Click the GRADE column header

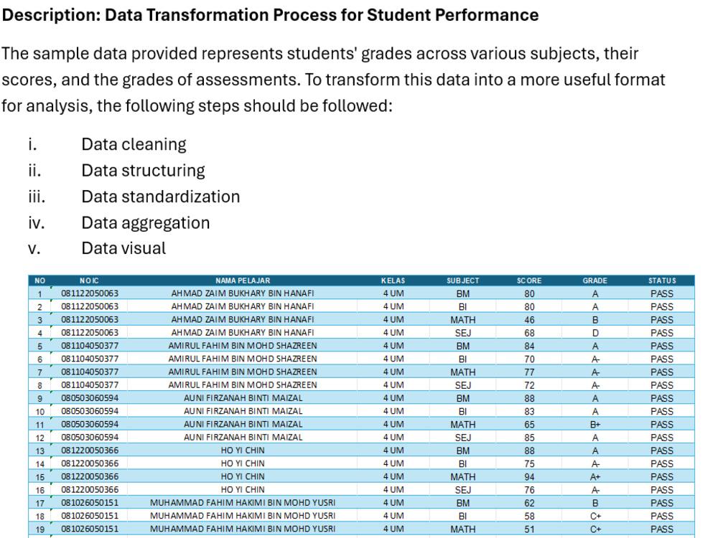(x=595, y=280)
